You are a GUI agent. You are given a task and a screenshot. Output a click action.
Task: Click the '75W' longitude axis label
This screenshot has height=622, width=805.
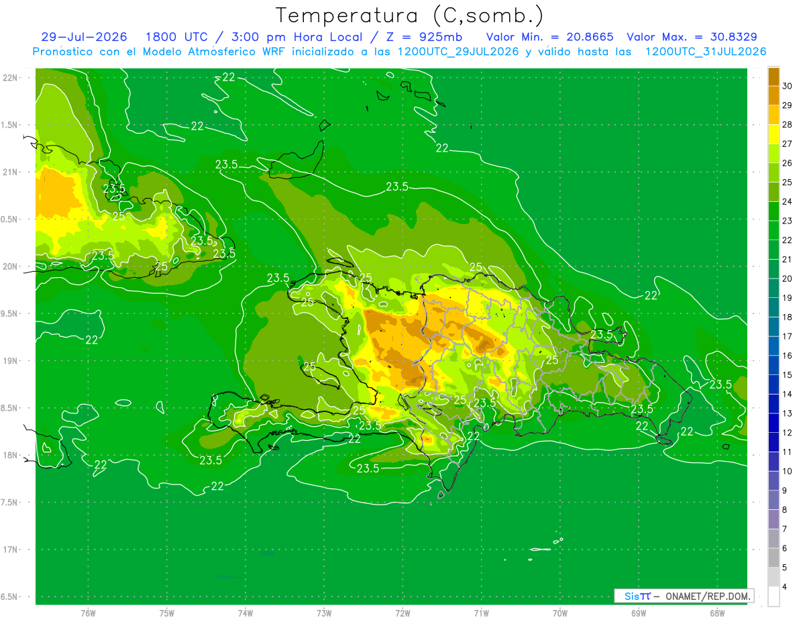pos(167,613)
